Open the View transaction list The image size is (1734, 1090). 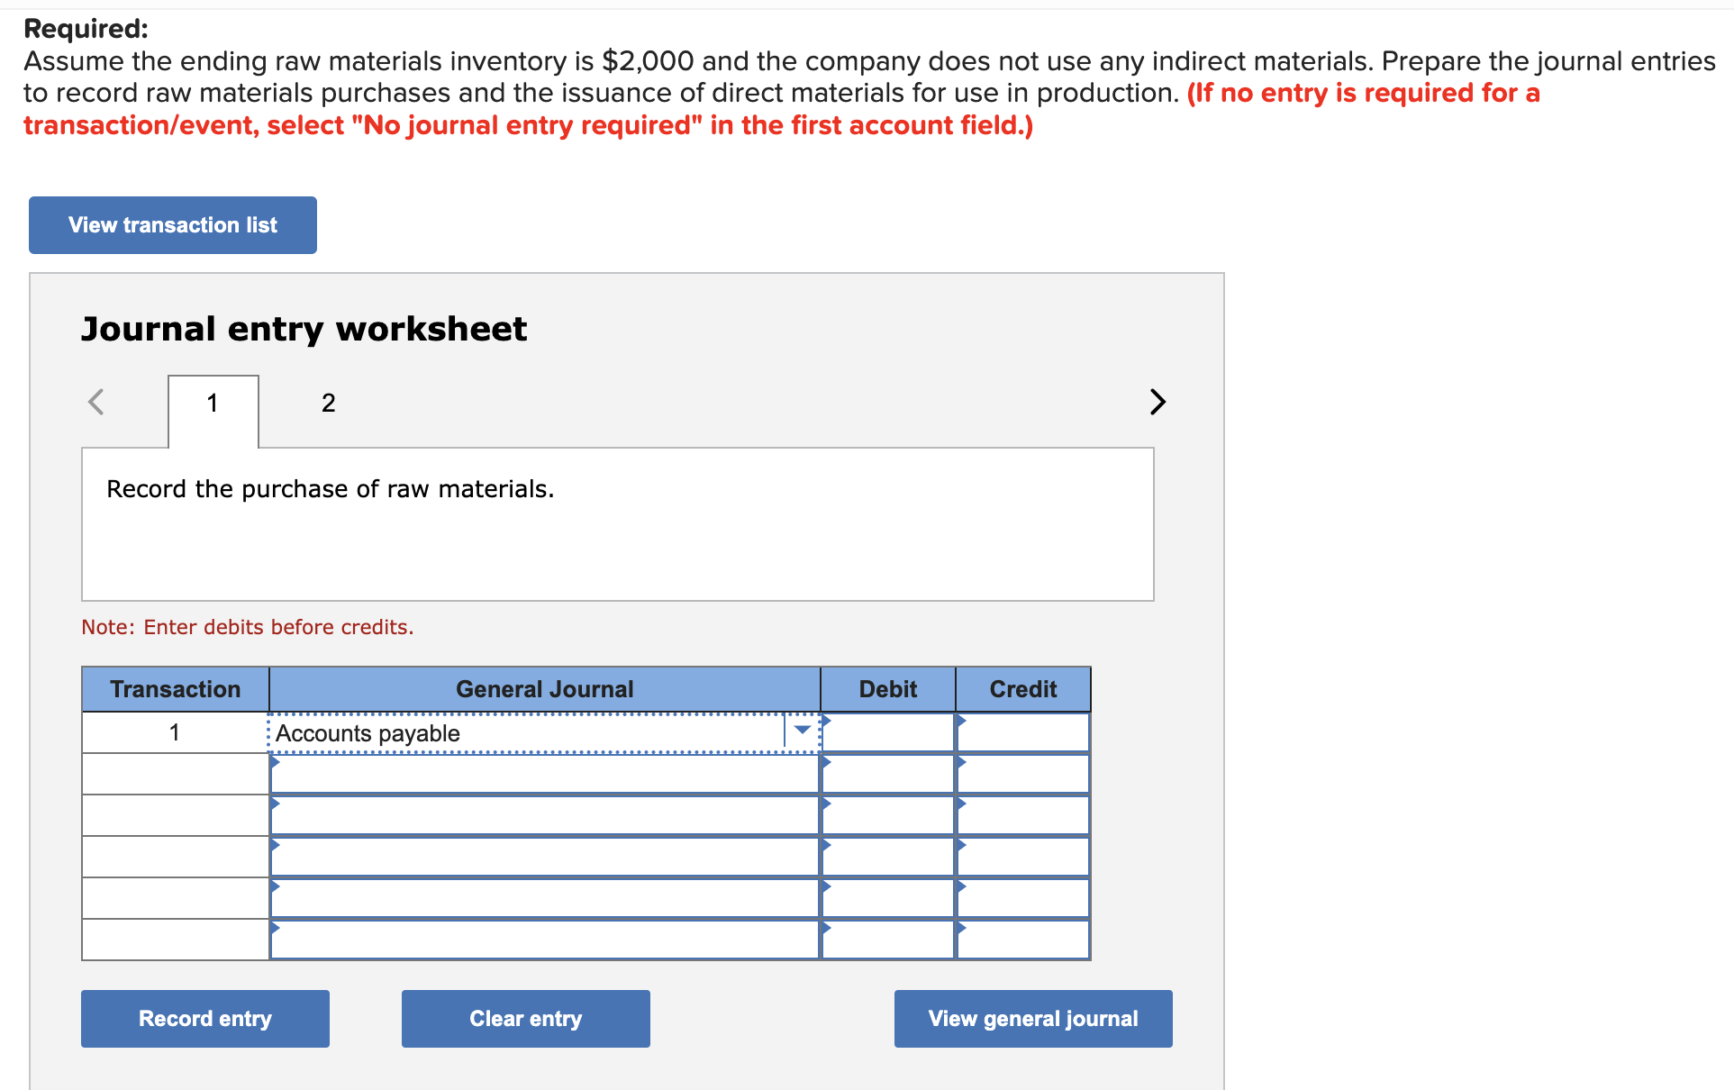(172, 224)
